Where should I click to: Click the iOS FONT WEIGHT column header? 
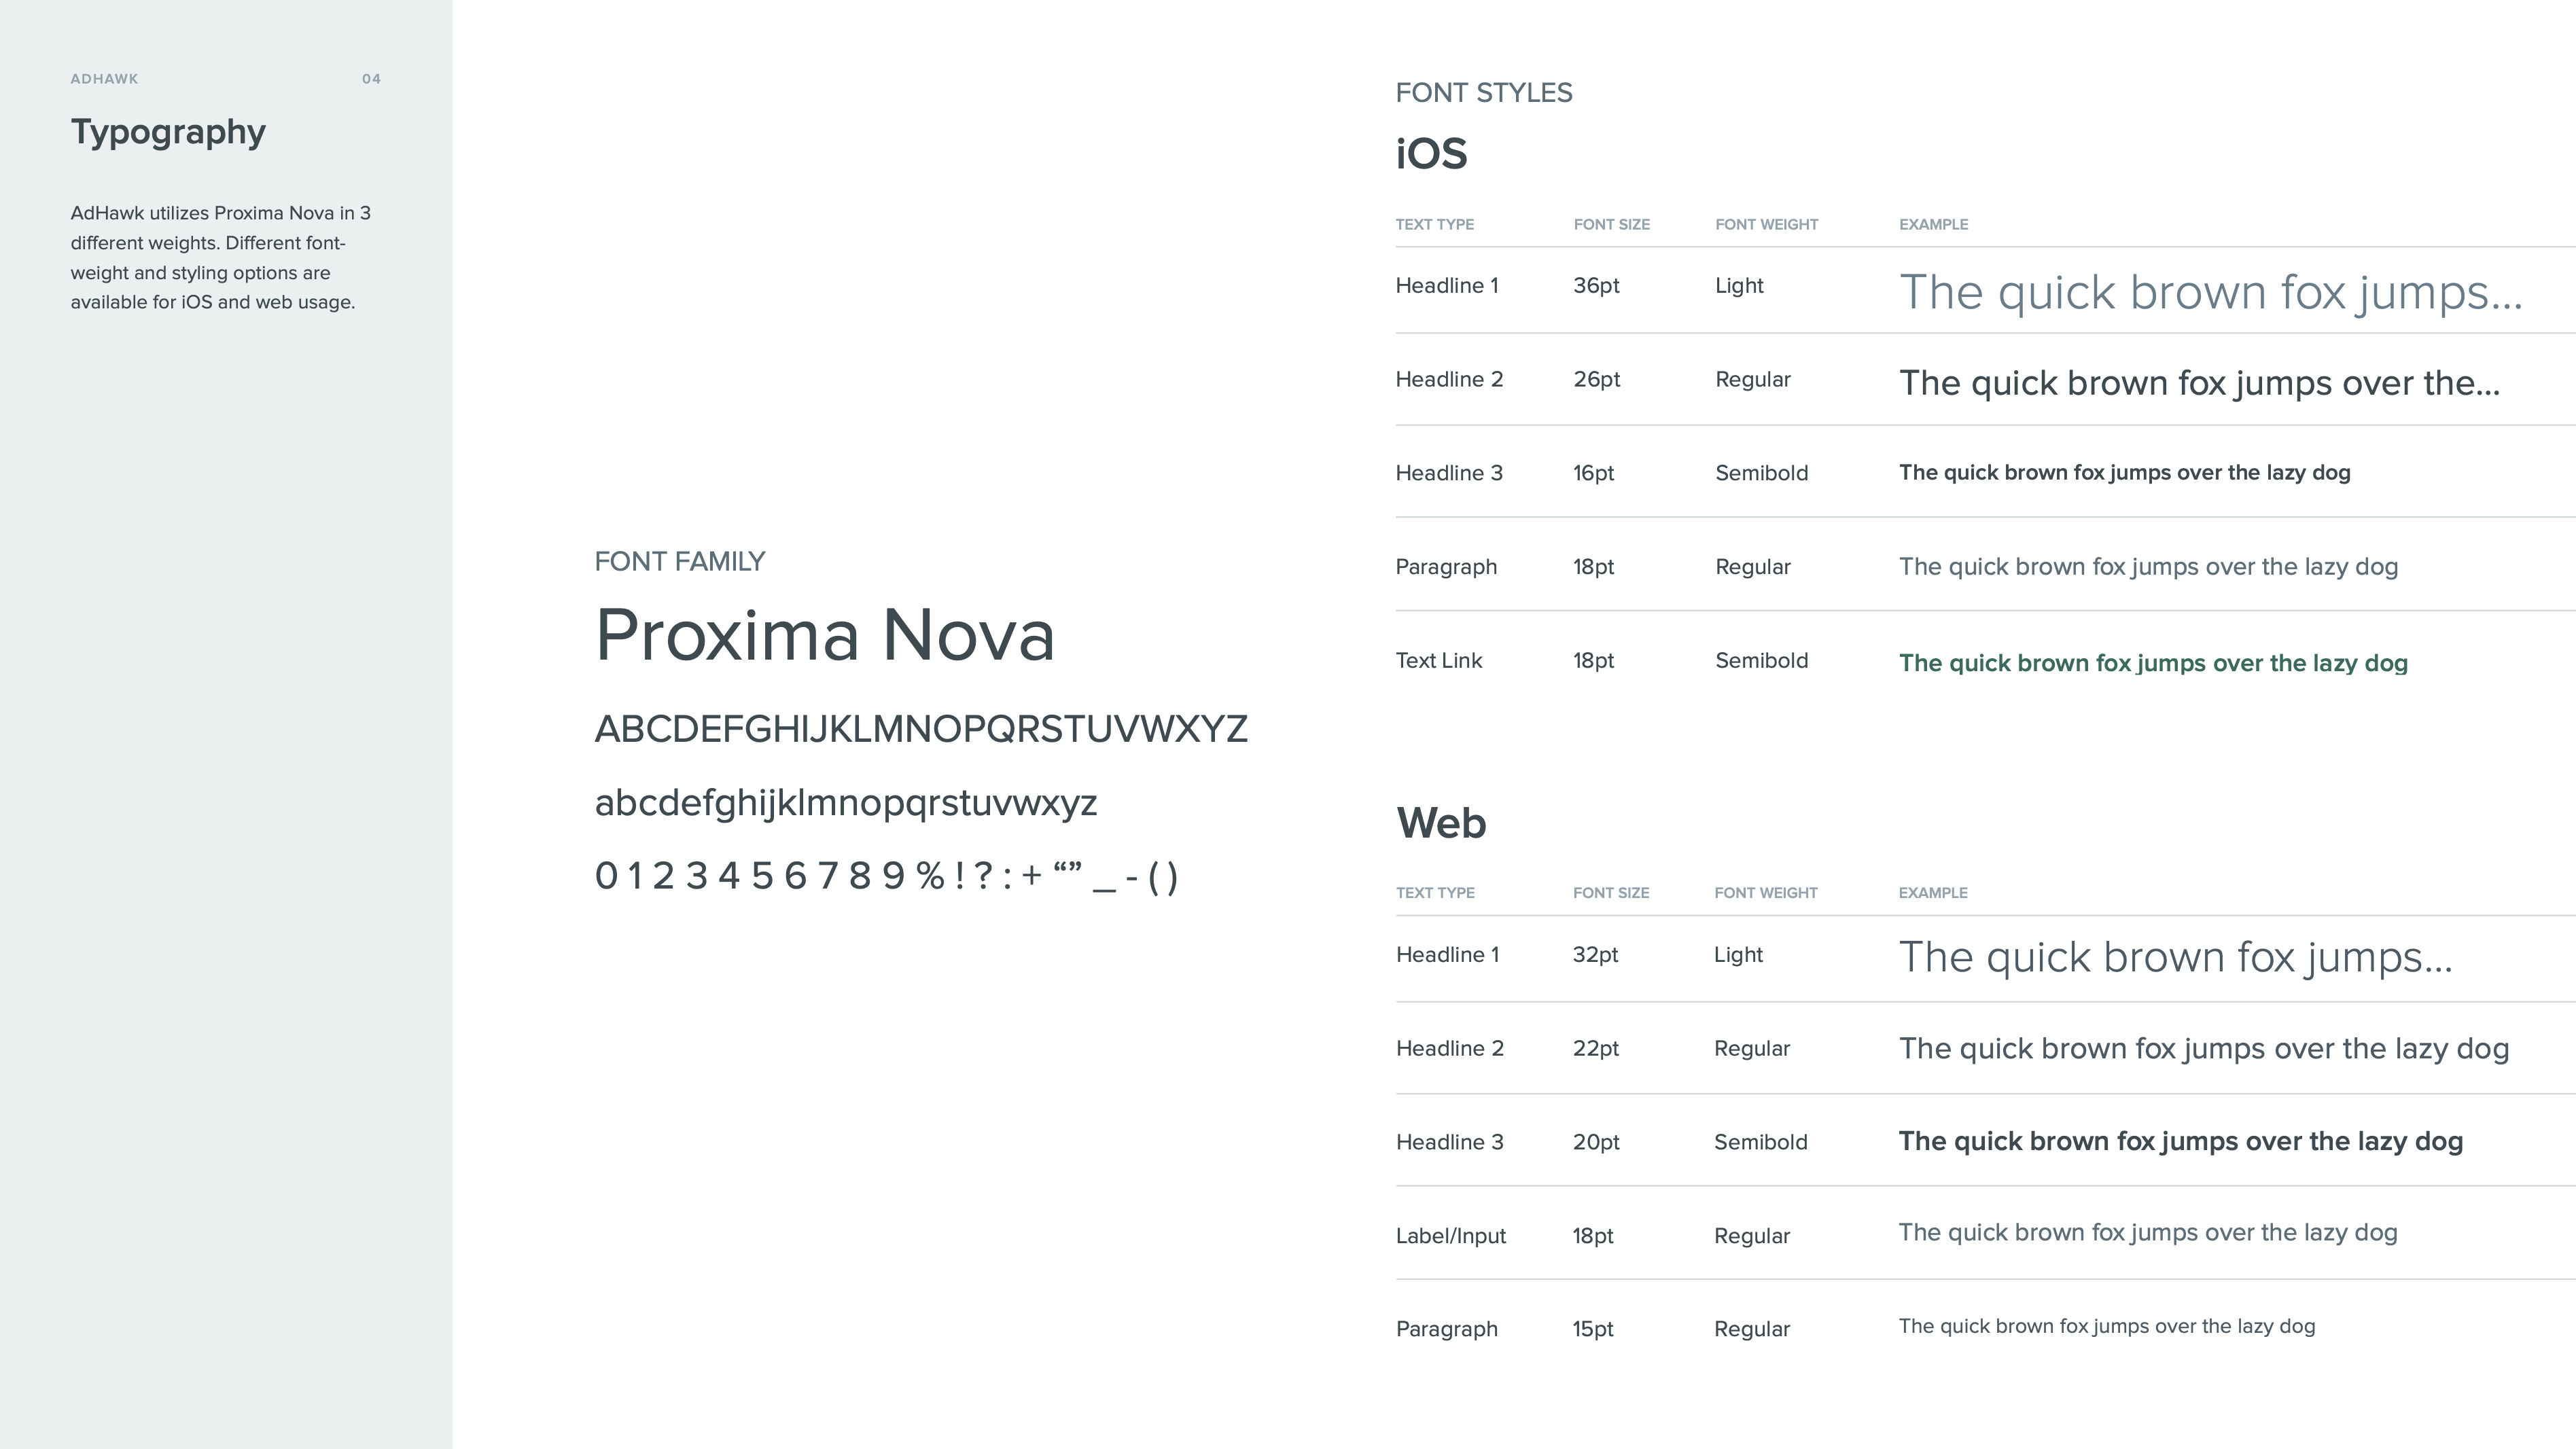tap(1766, 225)
